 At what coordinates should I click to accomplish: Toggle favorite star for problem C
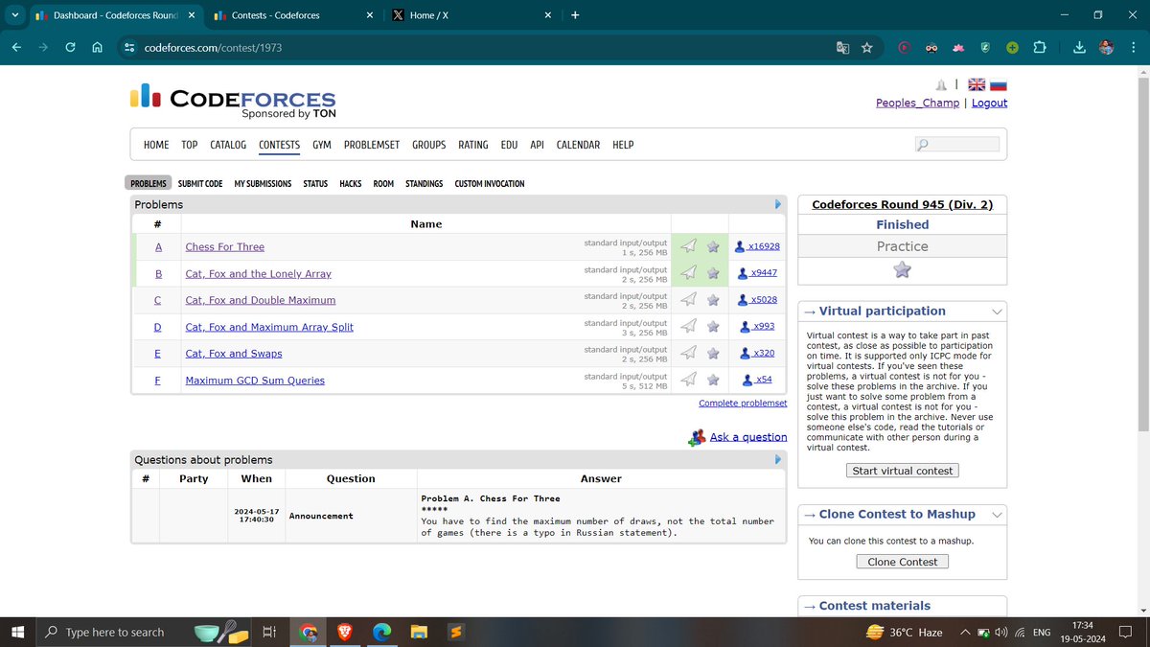tap(713, 300)
